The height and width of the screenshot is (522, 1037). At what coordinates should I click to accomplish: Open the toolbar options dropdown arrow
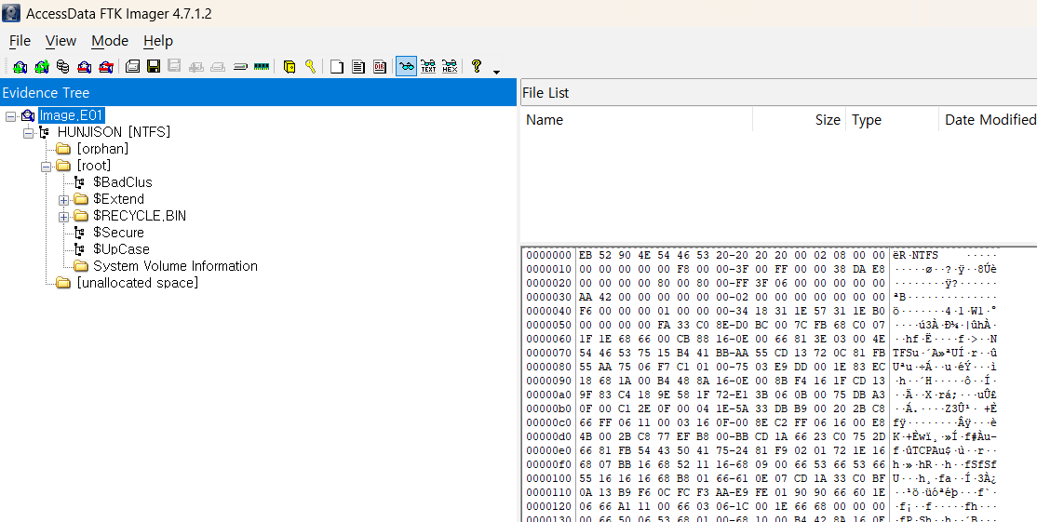(x=497, y=72)
